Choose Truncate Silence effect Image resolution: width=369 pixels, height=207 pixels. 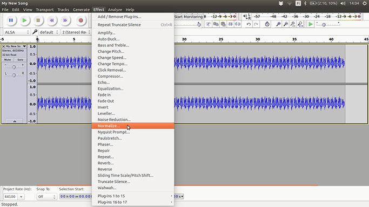point(133,182)
